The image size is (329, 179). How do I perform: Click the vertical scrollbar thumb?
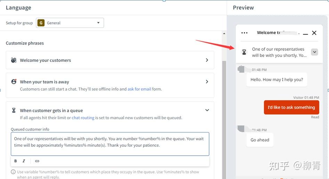coord(224,120)
